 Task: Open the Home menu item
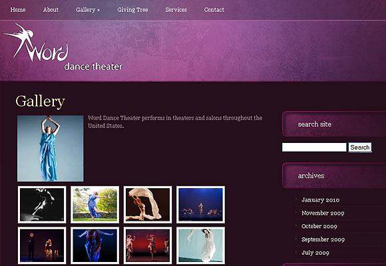point(18,10)
